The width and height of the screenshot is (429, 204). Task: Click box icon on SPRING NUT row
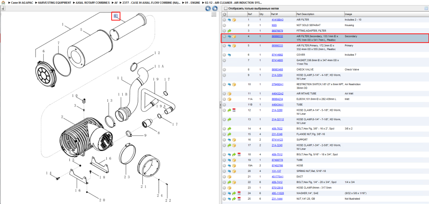click(x=234, y=171)
